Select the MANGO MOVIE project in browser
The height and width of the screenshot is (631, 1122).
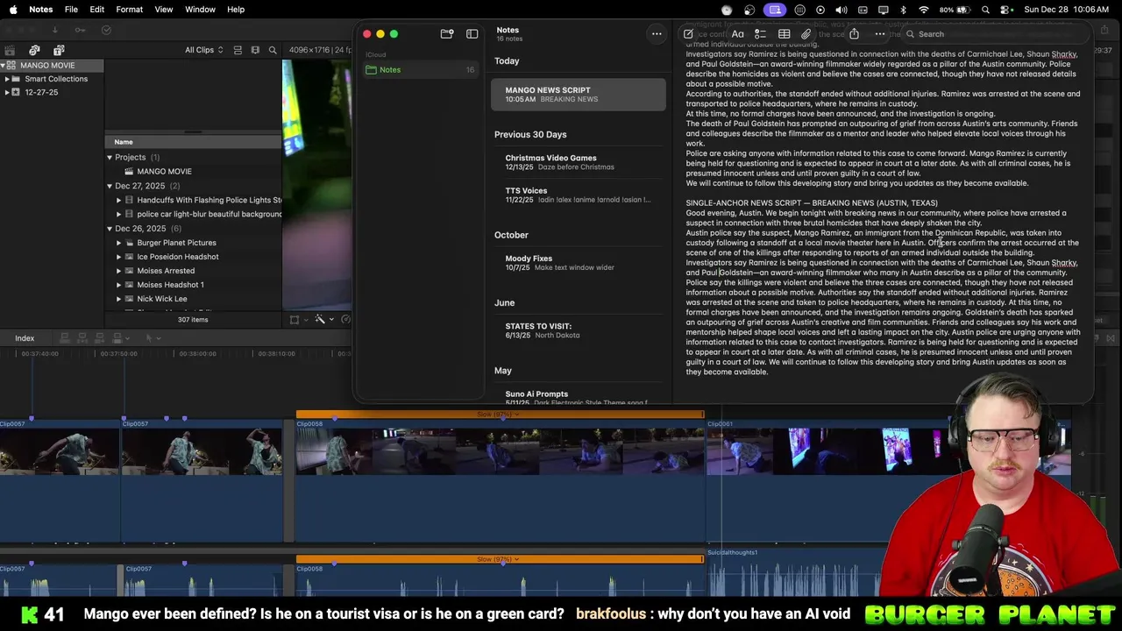tap(164, 172)
